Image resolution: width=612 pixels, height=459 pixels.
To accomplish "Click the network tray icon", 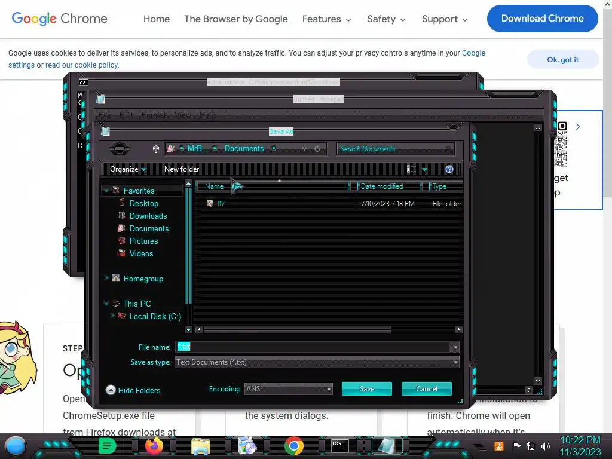I will (x=531, y=446).
